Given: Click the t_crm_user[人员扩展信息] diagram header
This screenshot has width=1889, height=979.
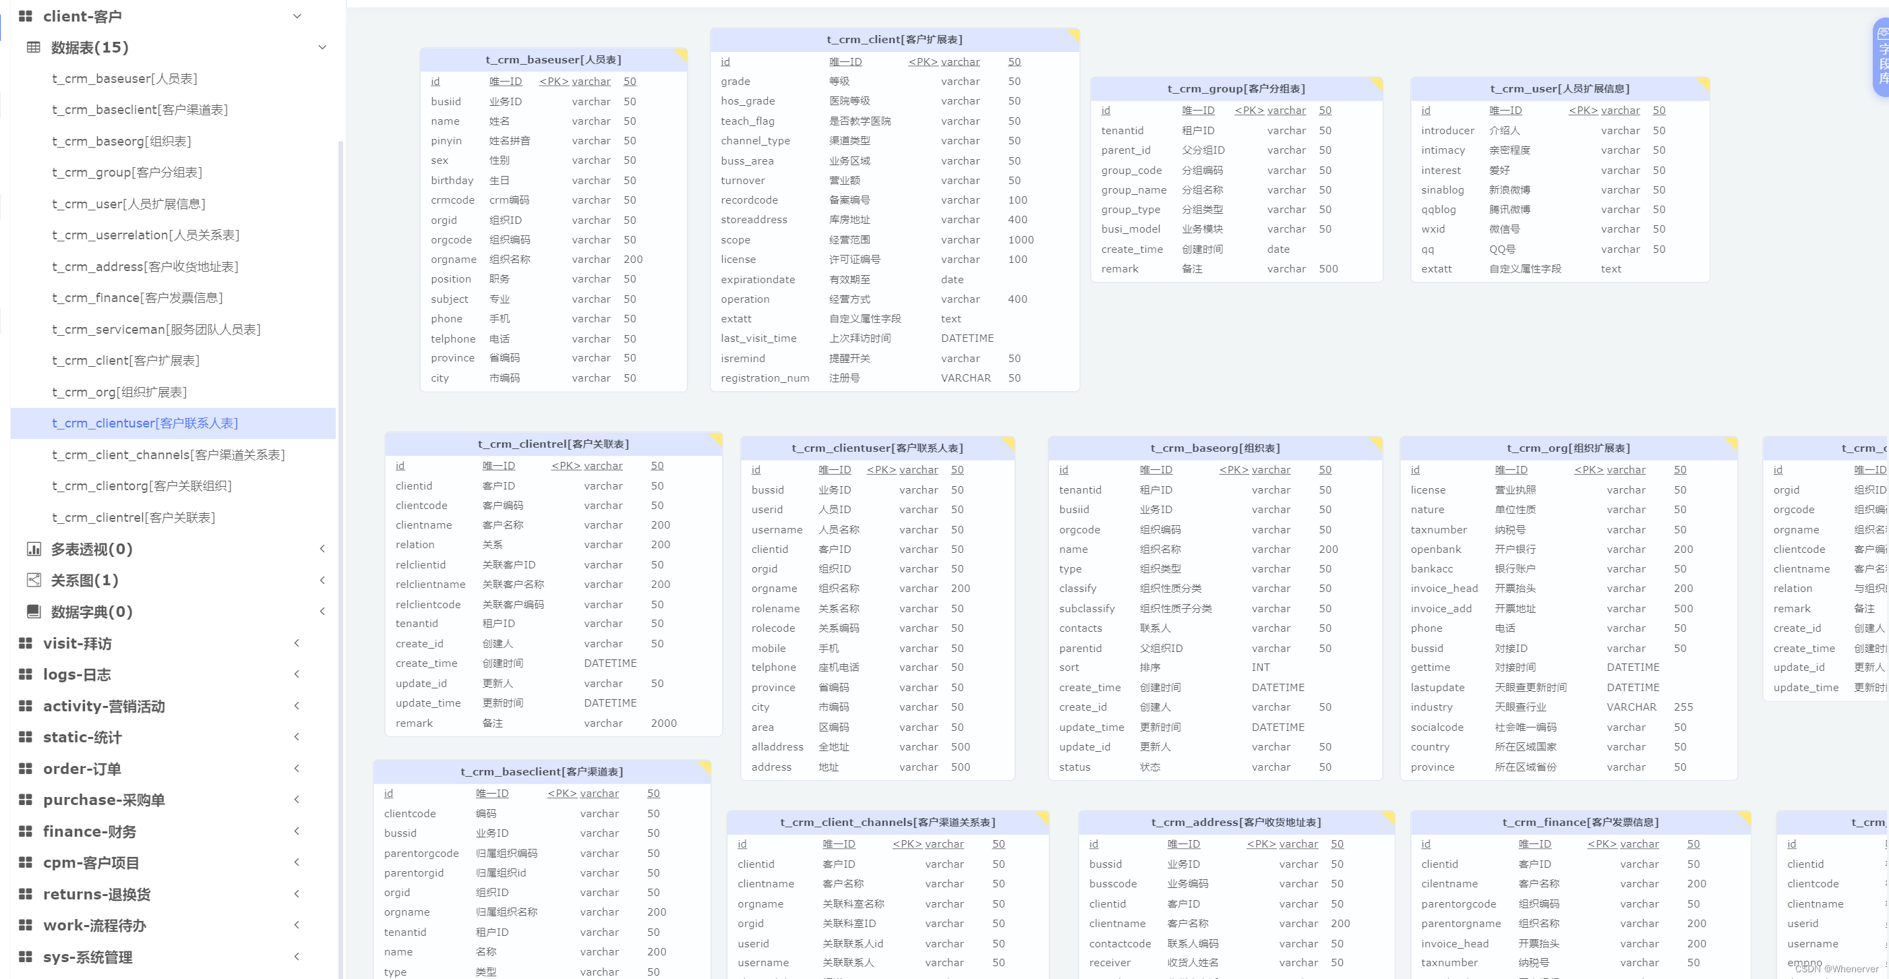Looking at the screenshot, I should coord(1560,89).
